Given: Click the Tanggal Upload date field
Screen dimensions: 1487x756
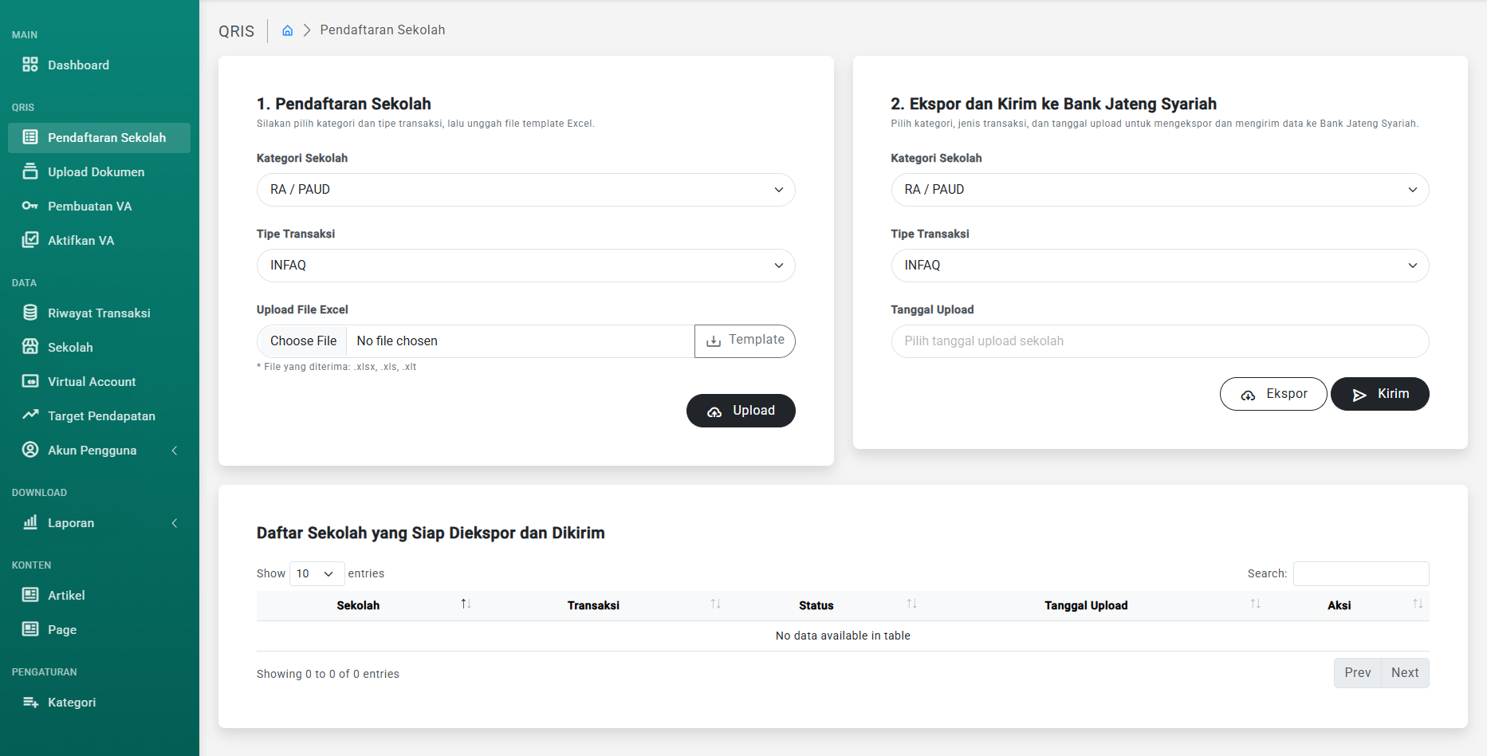Looking at the screenshot, I should (x=1159, y=341).
